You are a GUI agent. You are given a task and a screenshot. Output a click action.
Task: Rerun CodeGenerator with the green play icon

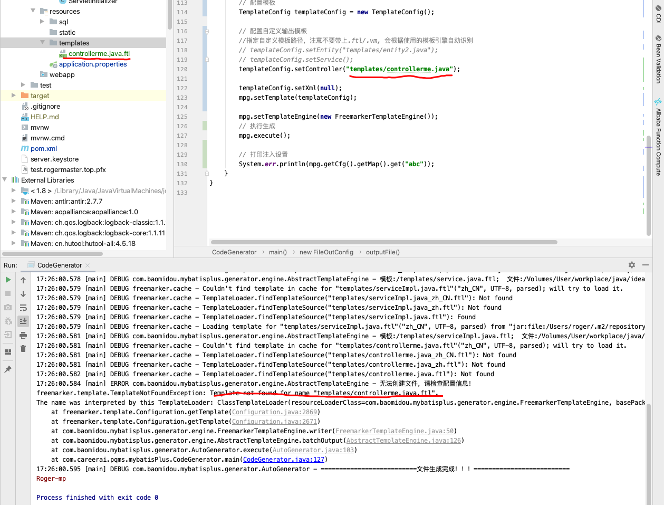point(8,280)
